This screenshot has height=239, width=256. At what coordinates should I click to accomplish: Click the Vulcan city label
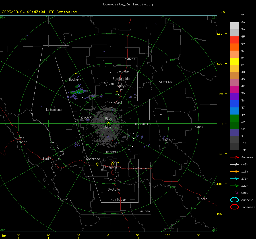(145, 211)
